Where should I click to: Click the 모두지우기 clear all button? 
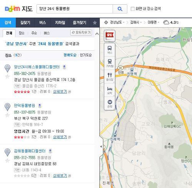tap(81, 32)
